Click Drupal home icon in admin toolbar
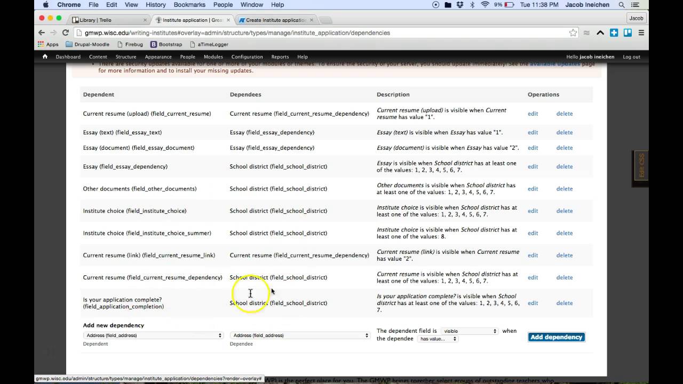The image size is (683, 384). [x=45, y=57]
